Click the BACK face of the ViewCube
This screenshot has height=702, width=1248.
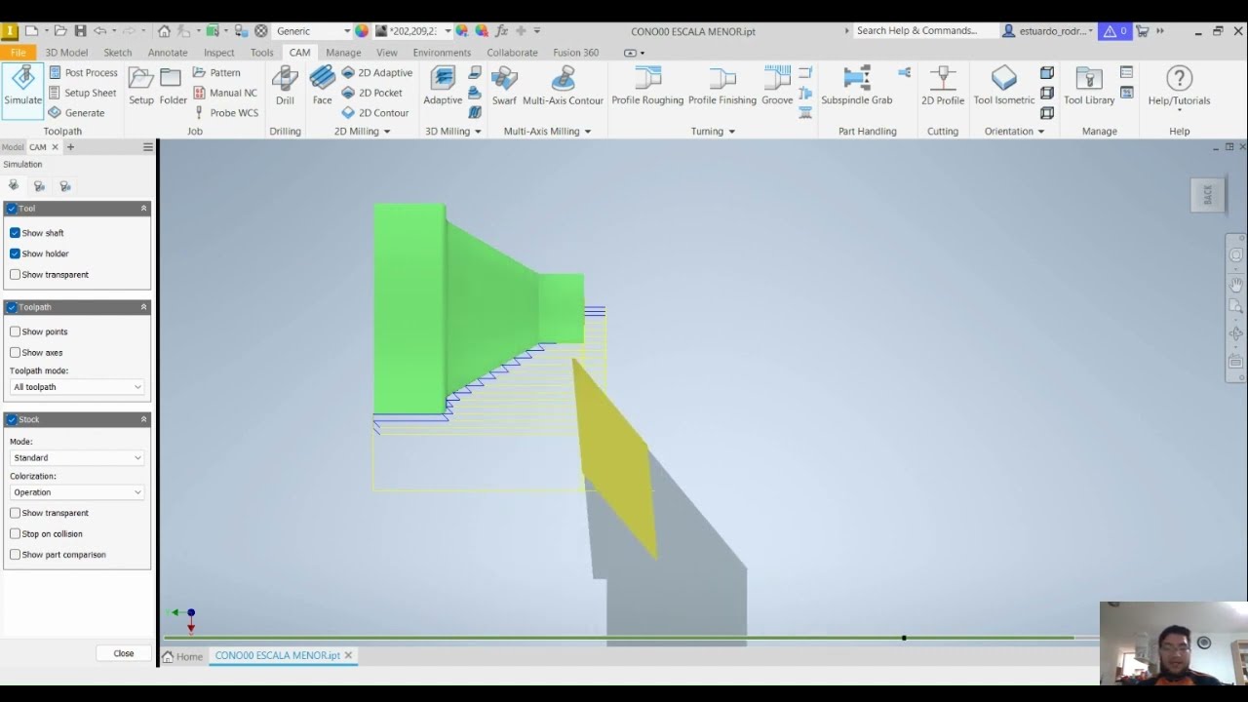coord(1207,195)
